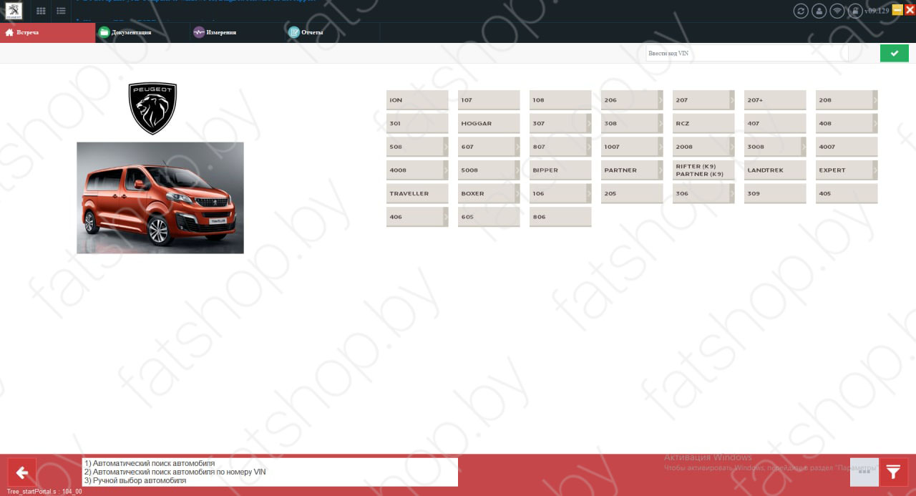Click the Peugeot logo icon at top-left
The image size is (916, 496).
14,11
